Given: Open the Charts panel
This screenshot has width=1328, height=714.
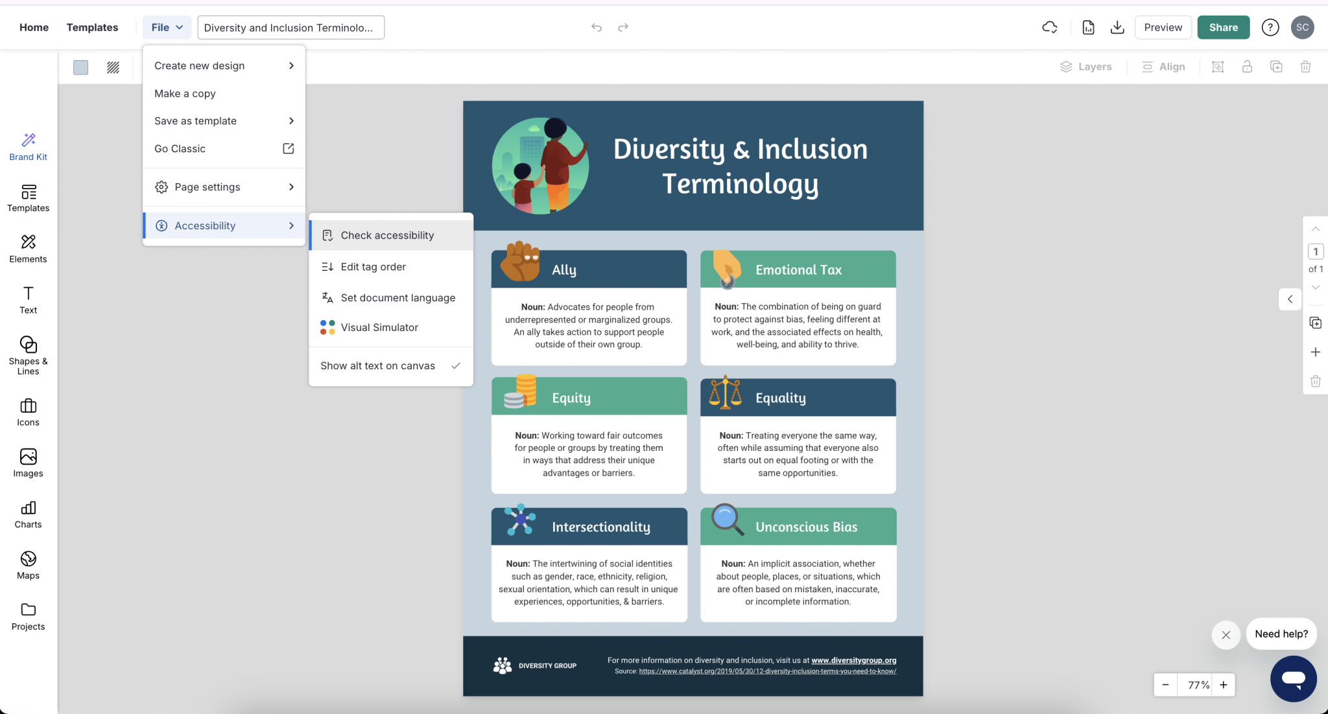Looking at the screenshot, I should pyautogui.click(x=28, y=515).
